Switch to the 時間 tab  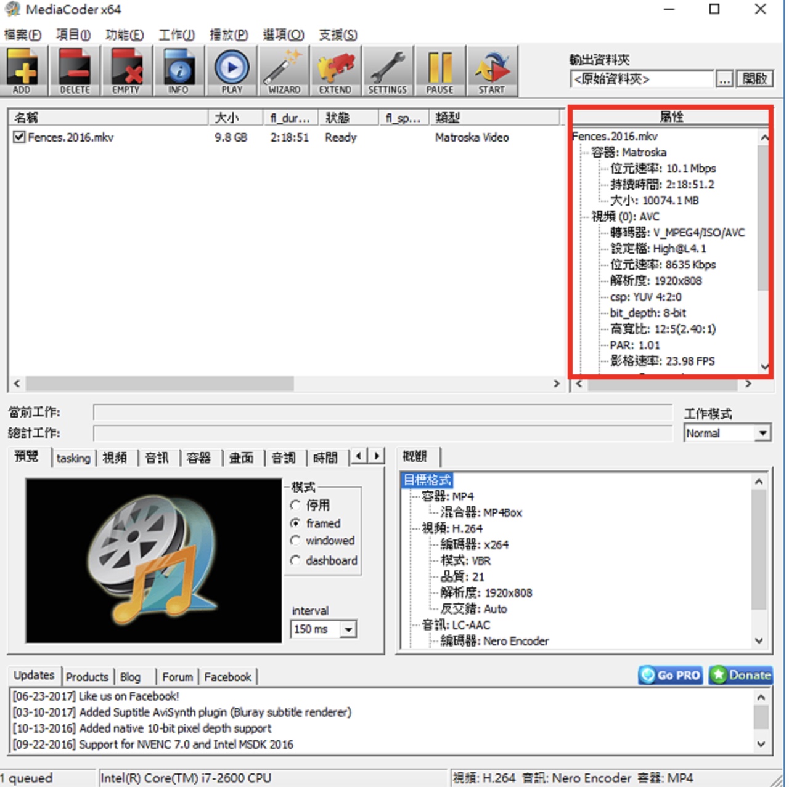click(x=325, y=458)
